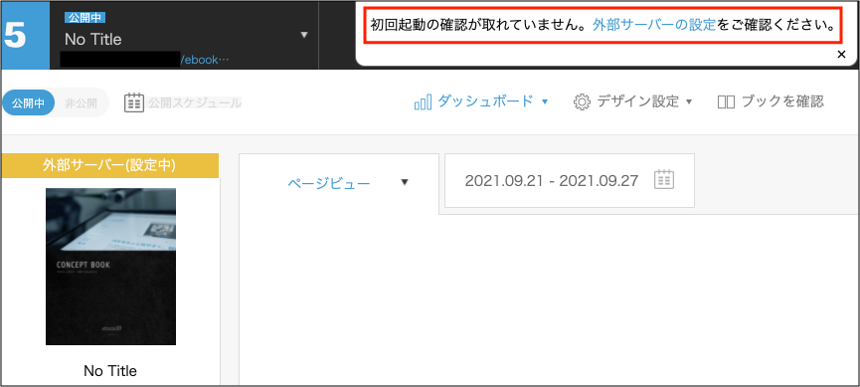Click the 外部サーバー(設定中) yellow banner
860x387 pixels.
tap(109, 166)
